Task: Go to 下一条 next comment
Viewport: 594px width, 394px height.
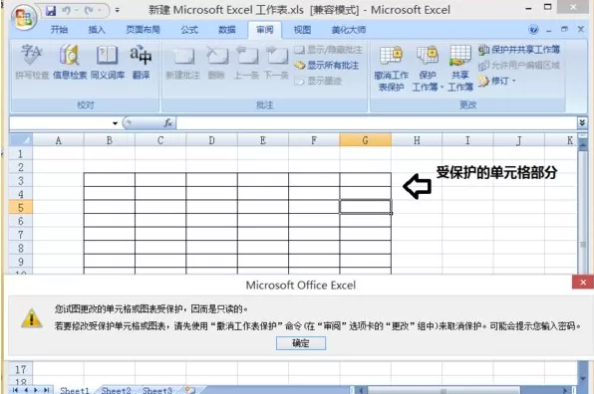Action: coord(276,62)
